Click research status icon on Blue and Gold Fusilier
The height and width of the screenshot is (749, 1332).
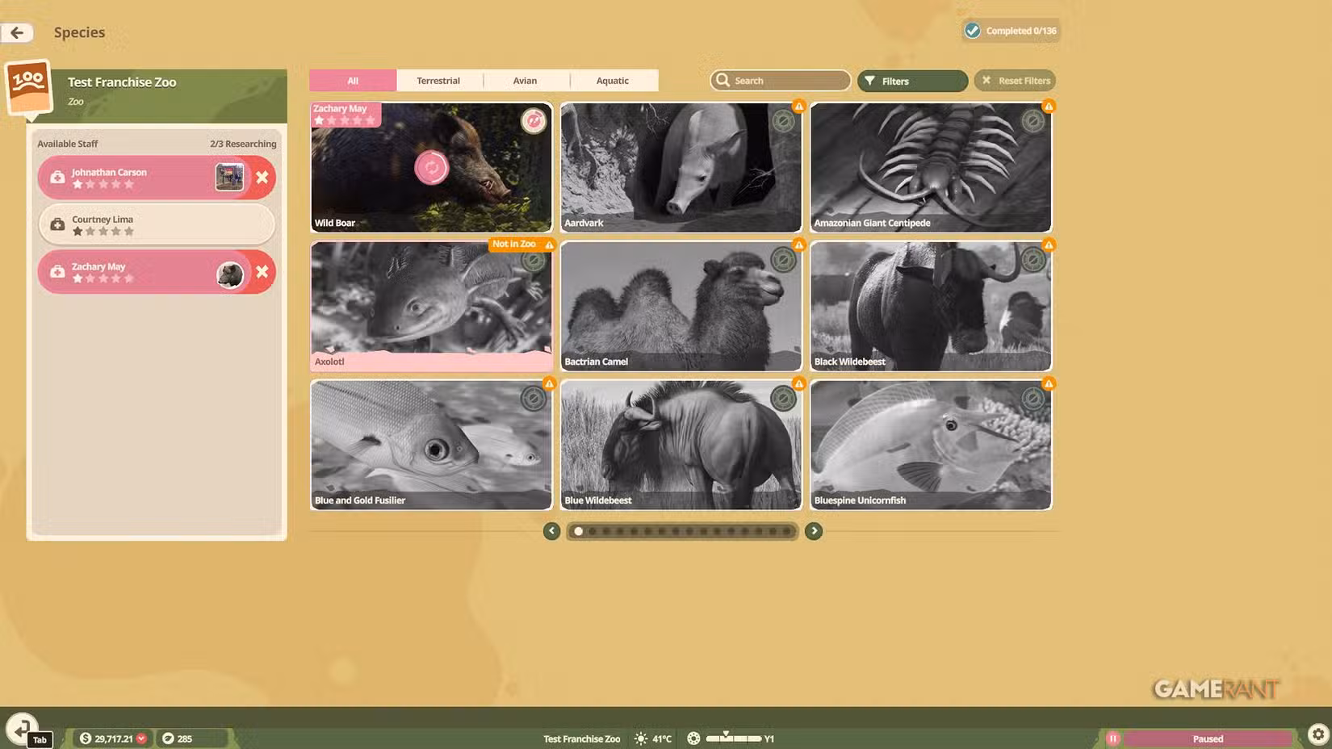click(533, 399)
